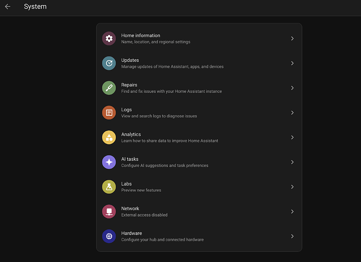
Task: Expand the Labs row chevron
Action: click(292, 187)
